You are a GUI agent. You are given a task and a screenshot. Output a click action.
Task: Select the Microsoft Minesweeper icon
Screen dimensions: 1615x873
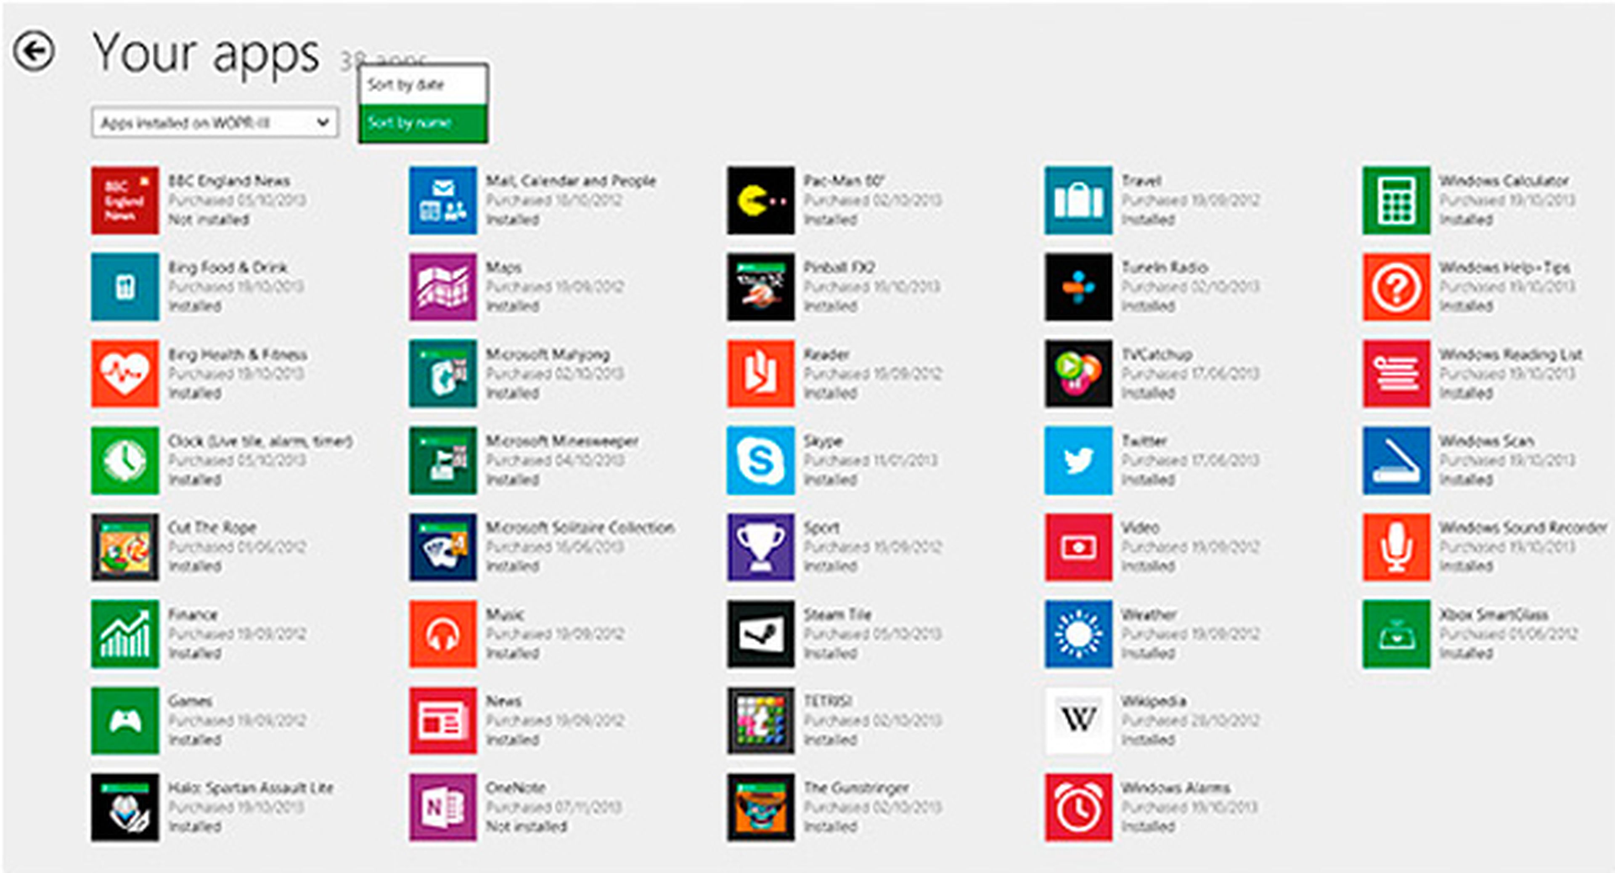pos(442,460)
